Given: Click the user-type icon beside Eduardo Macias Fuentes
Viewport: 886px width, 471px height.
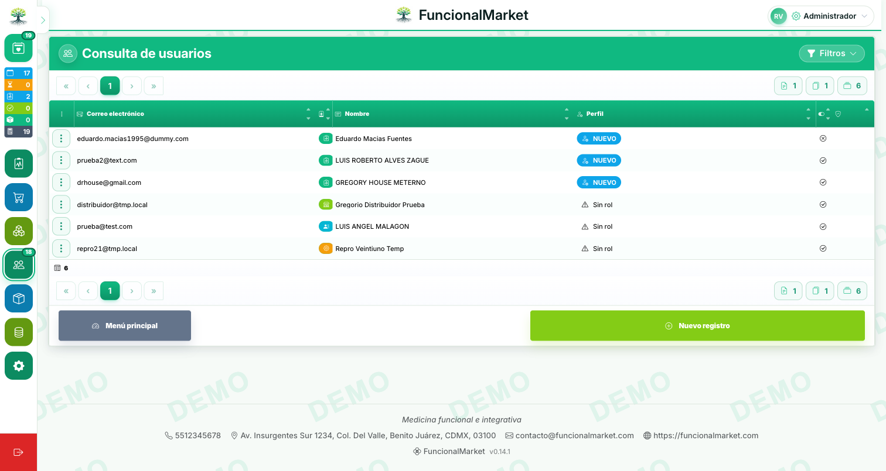Looking at the screenshot, I should point(325,139).
